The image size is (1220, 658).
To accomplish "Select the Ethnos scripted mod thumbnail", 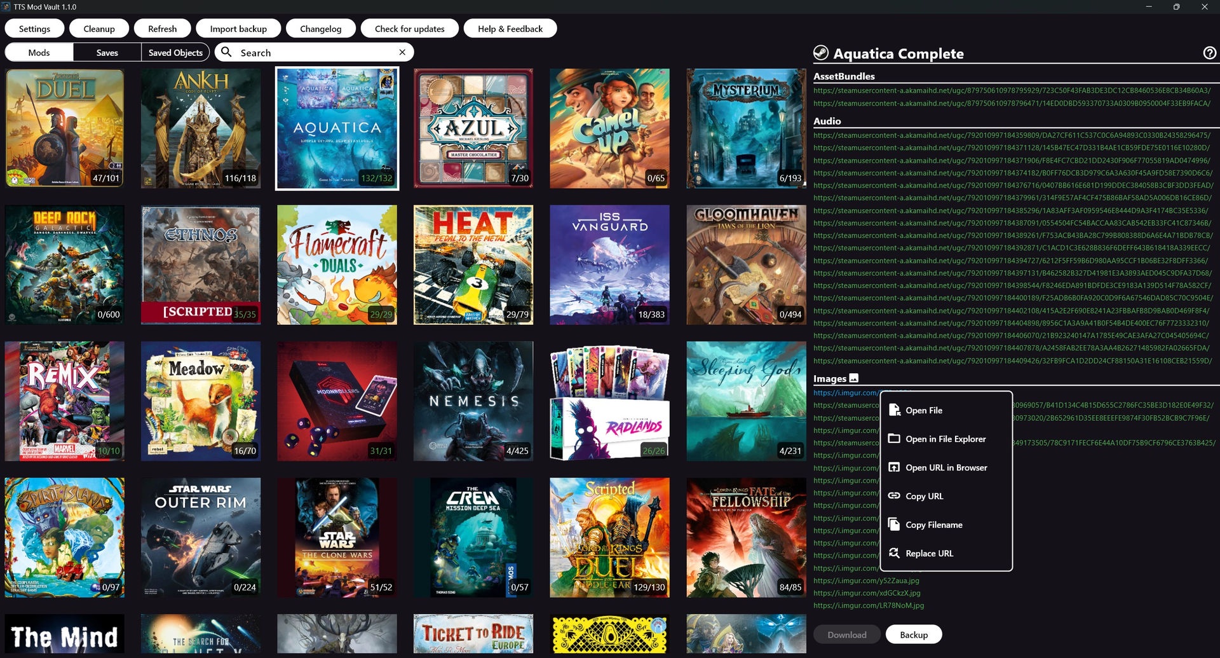I will [x=201, y=264].
